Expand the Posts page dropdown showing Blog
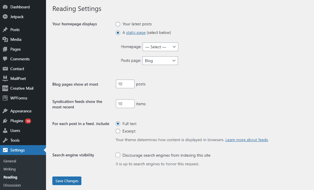Screen dimensions: 314x190 point(160,61)
